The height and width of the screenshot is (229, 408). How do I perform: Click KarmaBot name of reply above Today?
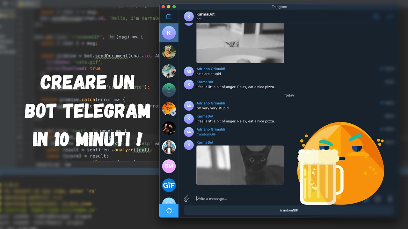point(205,82)
